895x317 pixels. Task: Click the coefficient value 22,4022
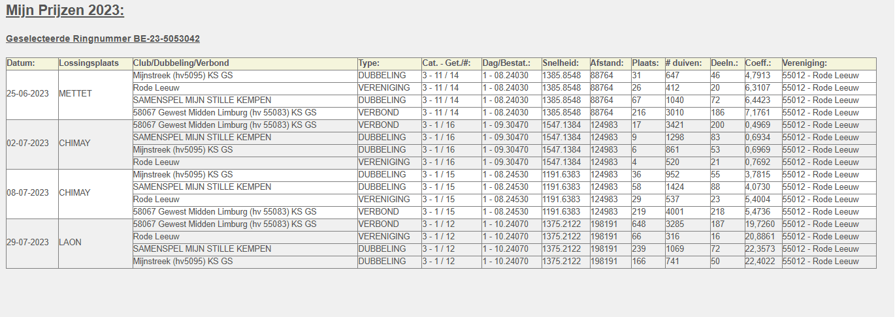click(760, 262)
